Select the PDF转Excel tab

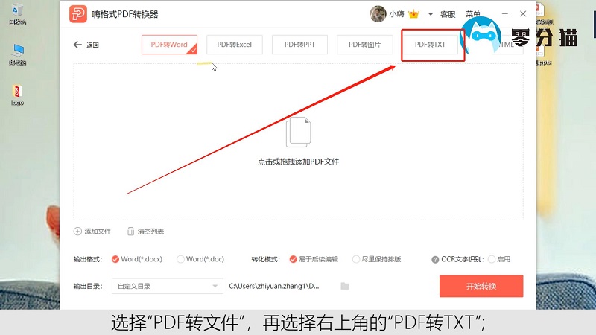[235, 45]
